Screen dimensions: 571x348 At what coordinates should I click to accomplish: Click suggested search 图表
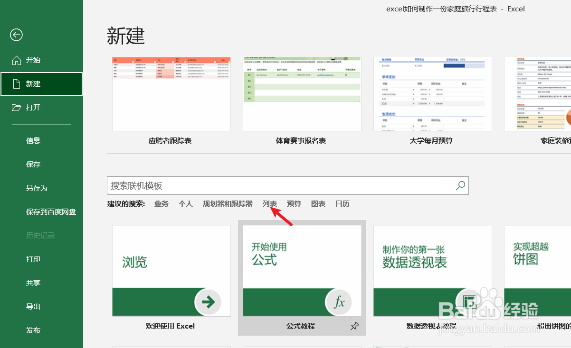pyautogui.click(x=318, y=204)
